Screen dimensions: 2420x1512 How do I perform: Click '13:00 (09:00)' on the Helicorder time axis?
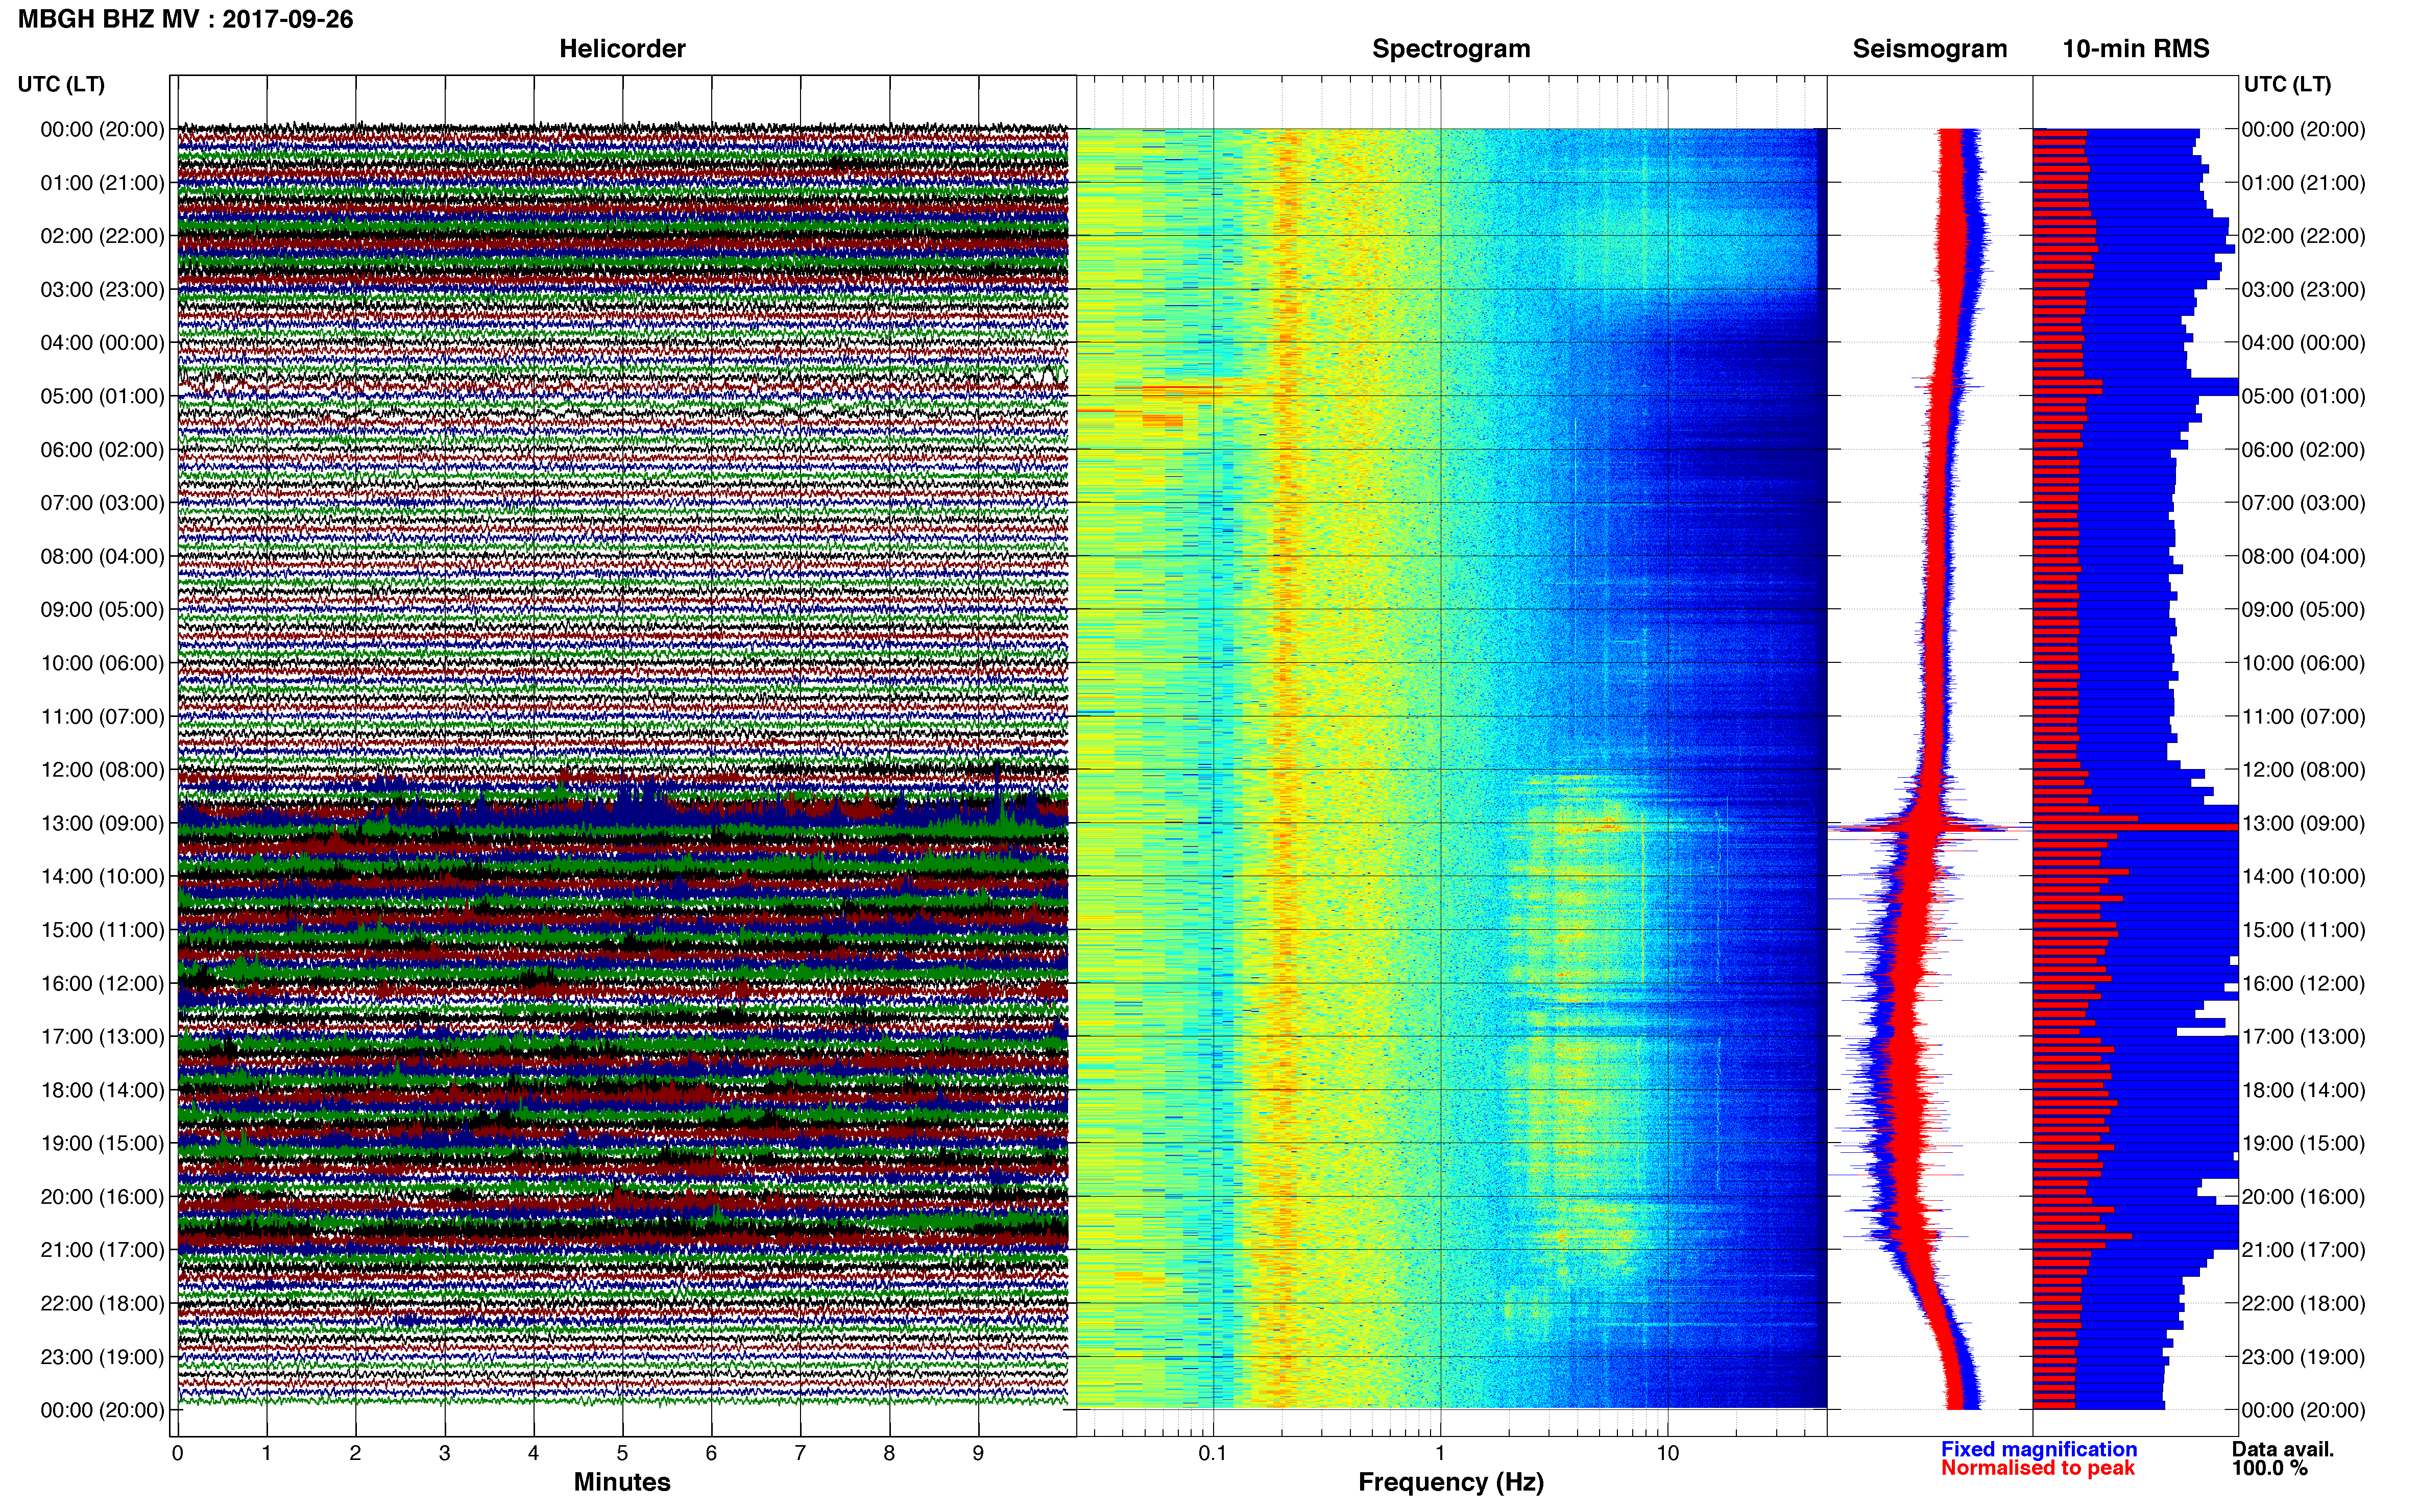(102, 823)
